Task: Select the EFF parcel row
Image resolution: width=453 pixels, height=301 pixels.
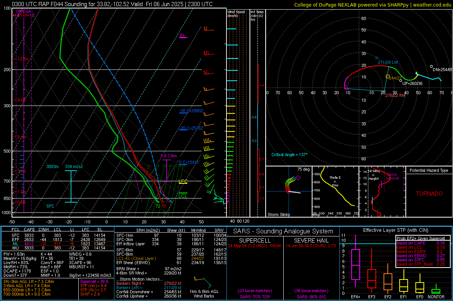Action: [x=58, y=239]
